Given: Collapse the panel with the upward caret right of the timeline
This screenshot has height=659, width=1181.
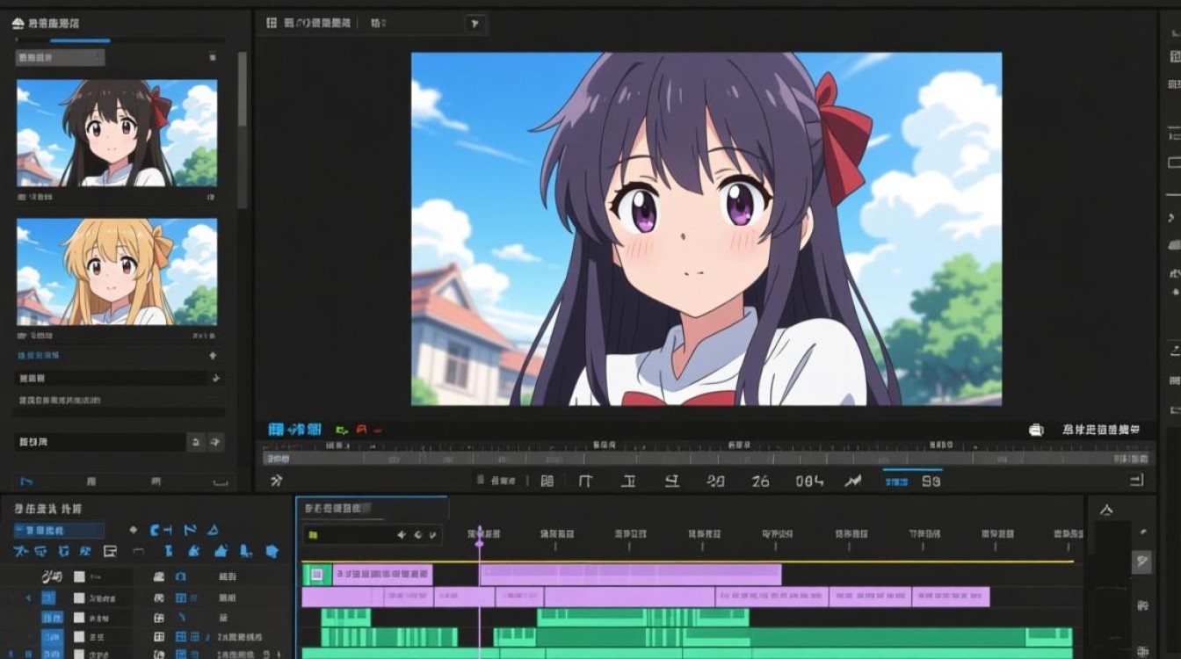Looking at the screenshot, I should coord(1106,510).
